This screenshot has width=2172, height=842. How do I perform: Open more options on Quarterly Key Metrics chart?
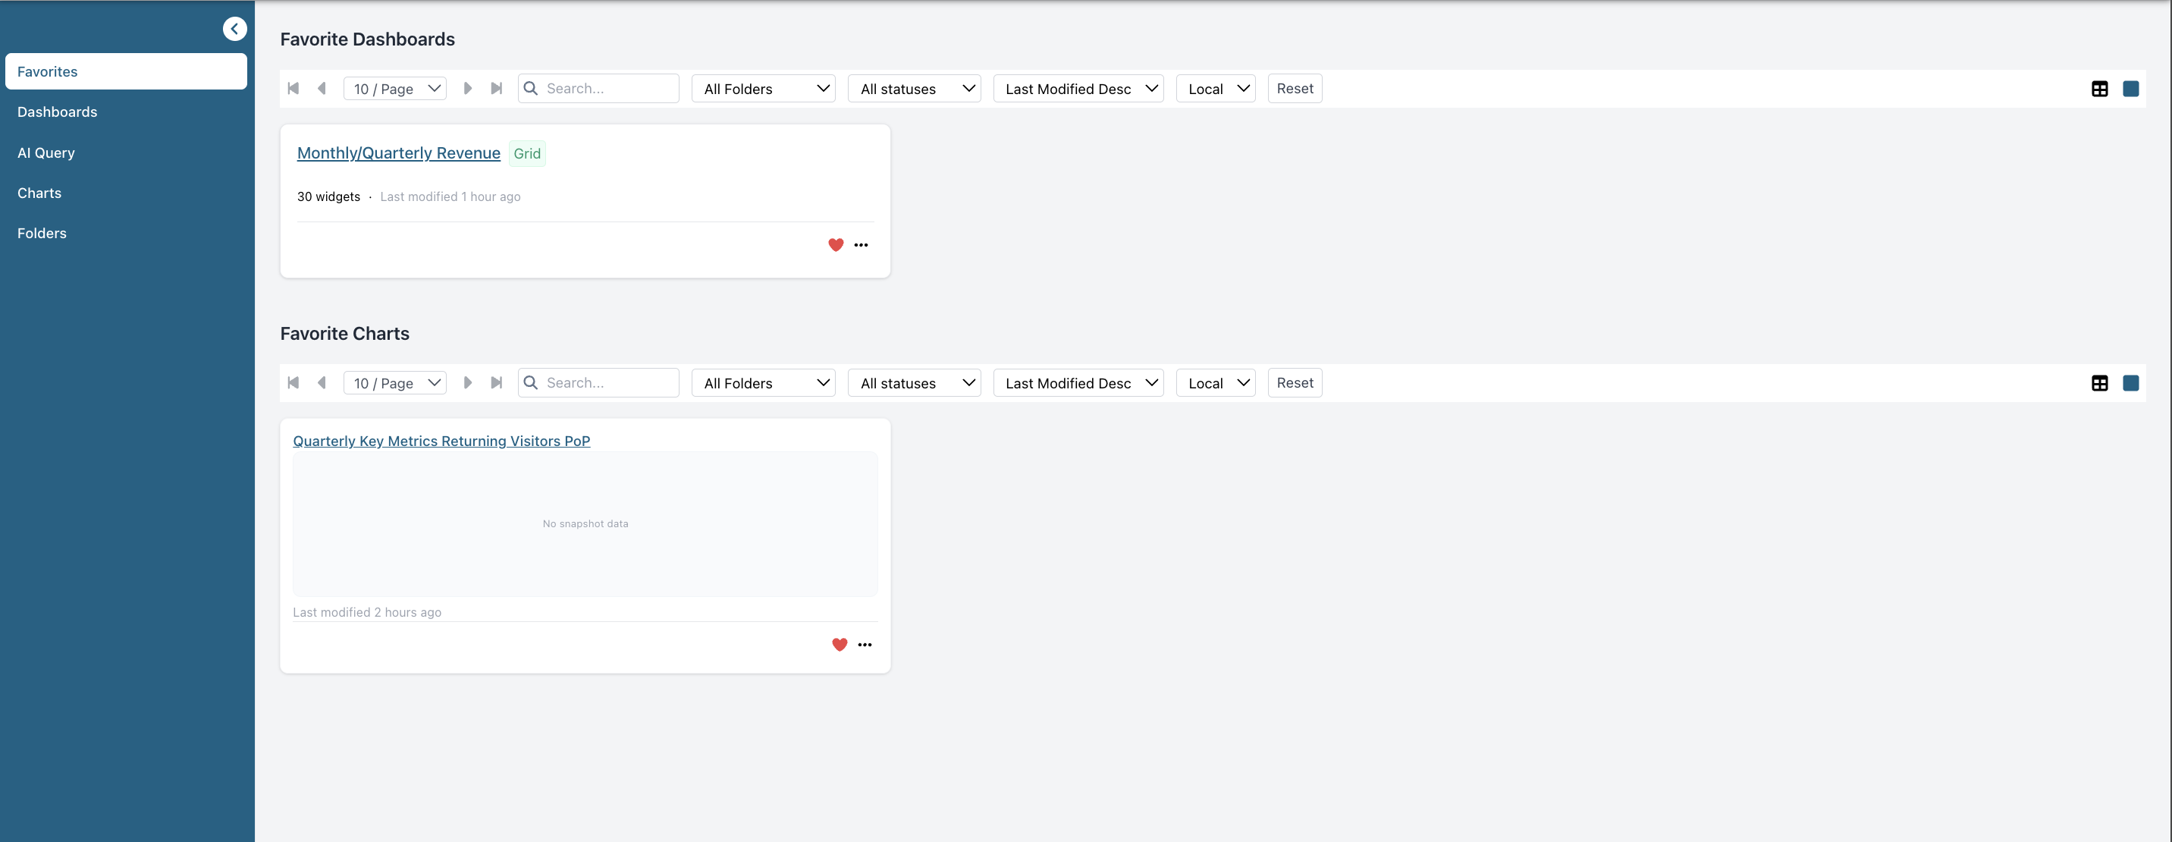click(x=865, y=645)
